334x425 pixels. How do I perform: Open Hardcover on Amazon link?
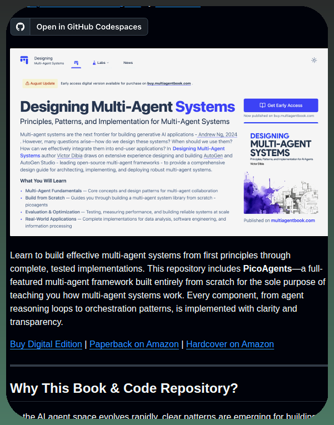click(x=230, y=344)
